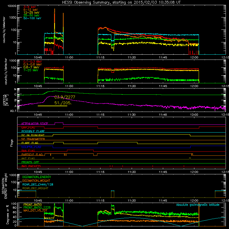Click the 7-20 MeV legend label
Viewport: 229px width, 229px height.
(31, 70)
